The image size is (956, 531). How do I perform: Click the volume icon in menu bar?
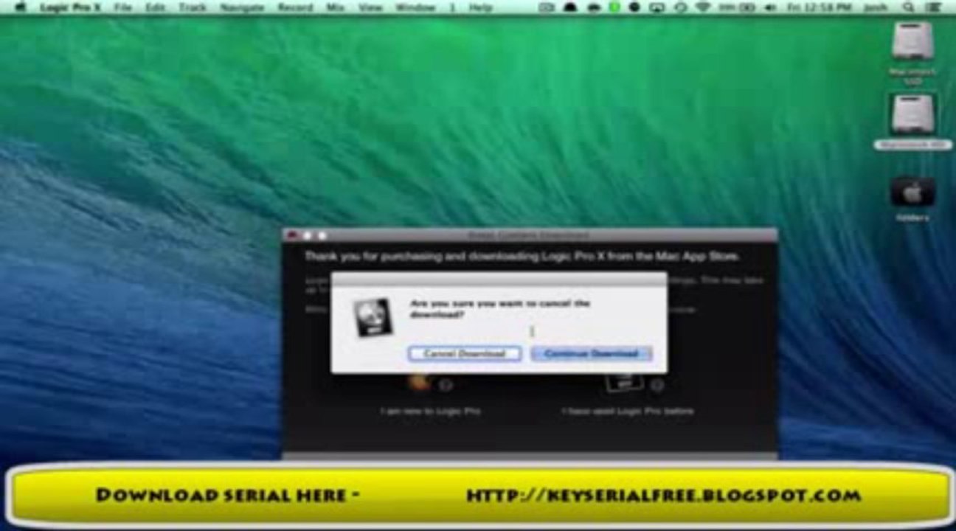[x=770, y=7]
